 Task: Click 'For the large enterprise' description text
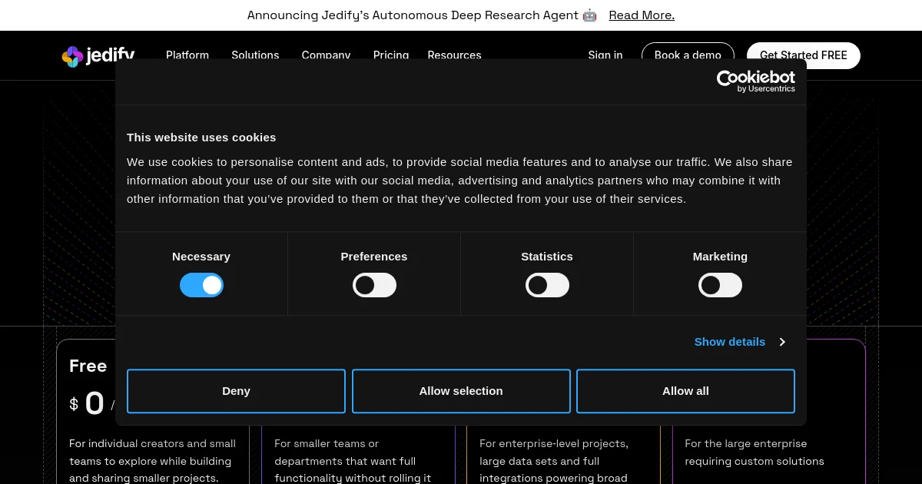point(755,453)
